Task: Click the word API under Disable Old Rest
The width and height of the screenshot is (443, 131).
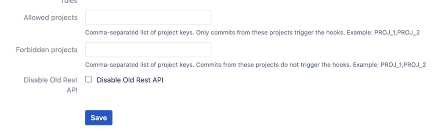Action: click(72, 90)
